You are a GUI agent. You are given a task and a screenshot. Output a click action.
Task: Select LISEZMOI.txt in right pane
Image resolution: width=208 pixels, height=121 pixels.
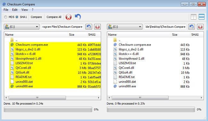coord(127,63)
